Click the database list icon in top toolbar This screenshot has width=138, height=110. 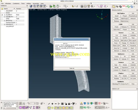tap(34, 6)
